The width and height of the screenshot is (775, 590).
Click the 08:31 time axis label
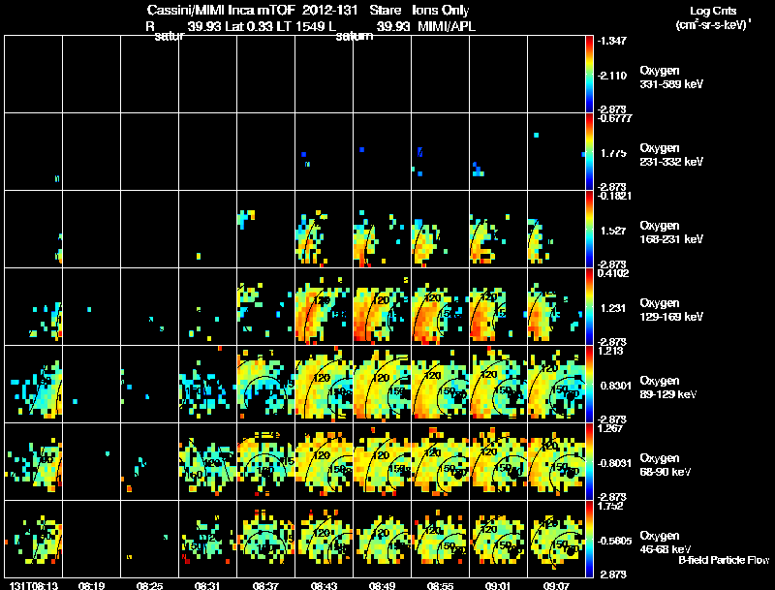[x=207, y=585]
